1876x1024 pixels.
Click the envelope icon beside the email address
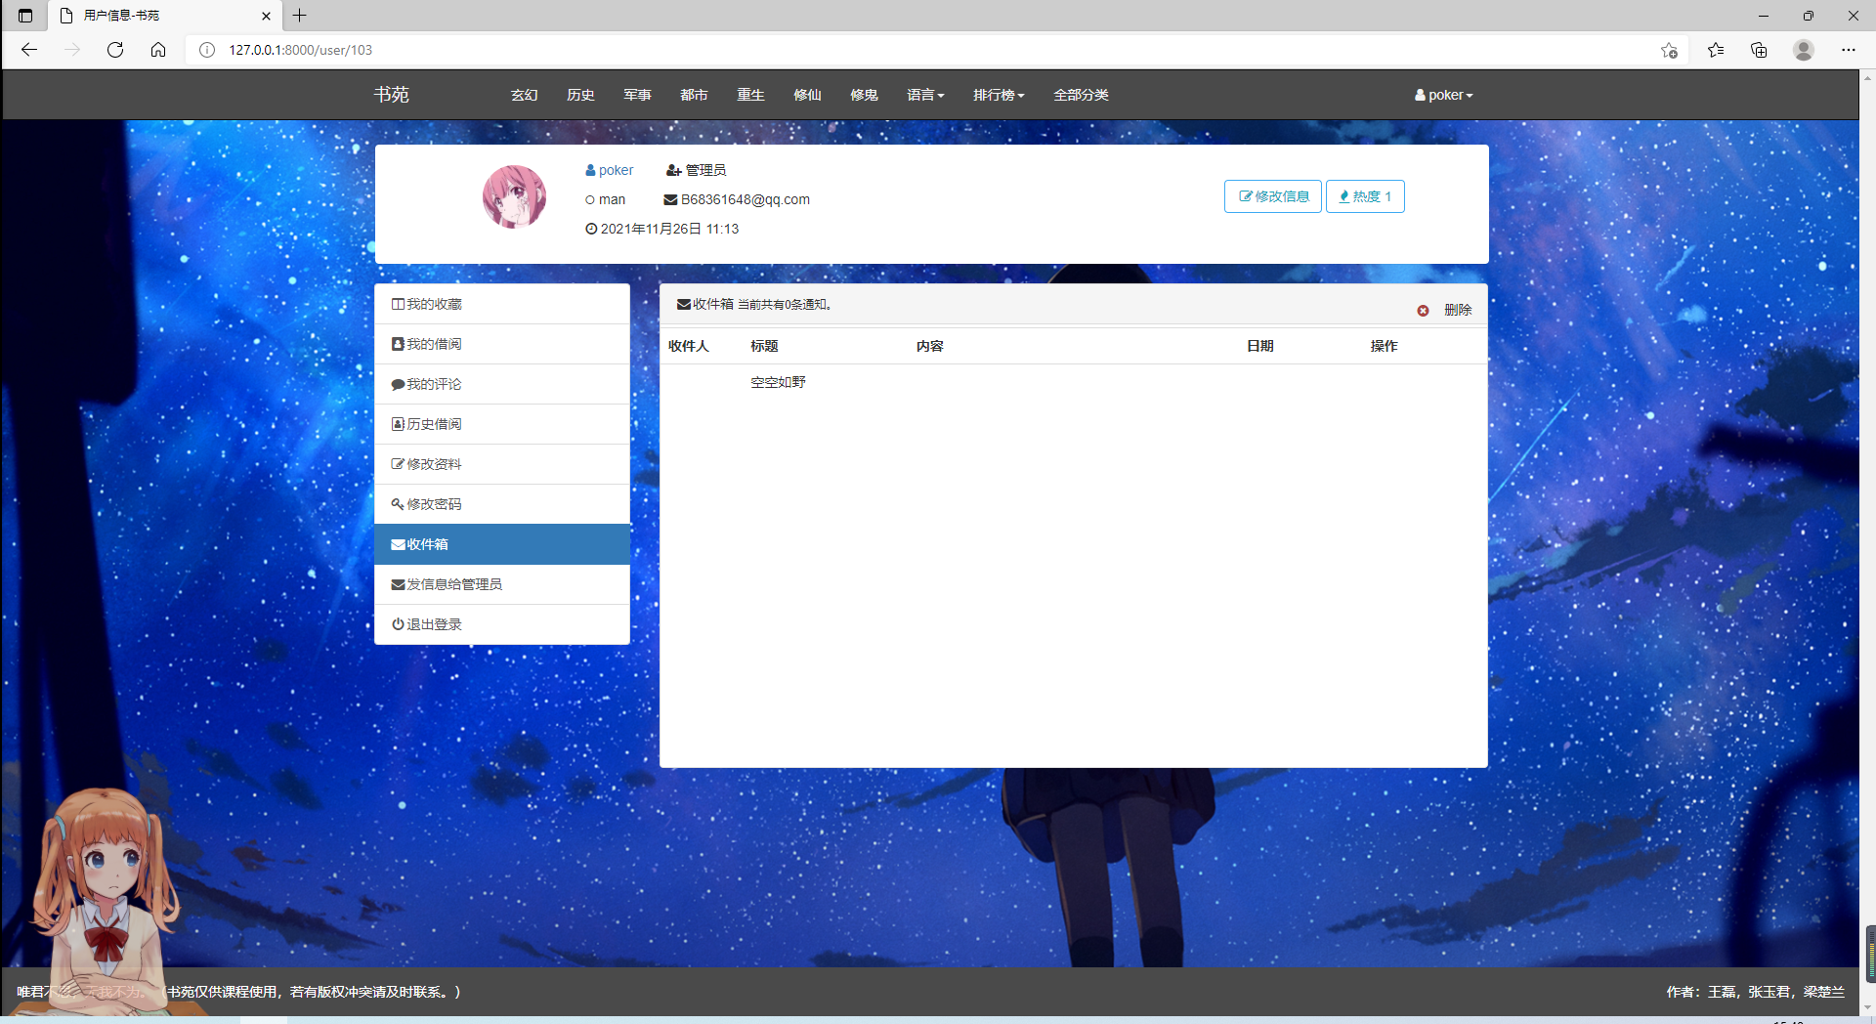pyautogui.click(x=670, y=199)
